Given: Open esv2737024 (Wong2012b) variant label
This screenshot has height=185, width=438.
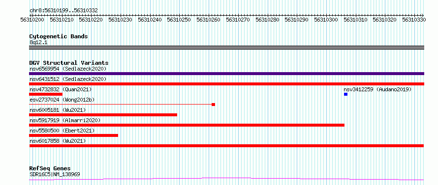Looking at the screenshot, I should tap(62, 100).
